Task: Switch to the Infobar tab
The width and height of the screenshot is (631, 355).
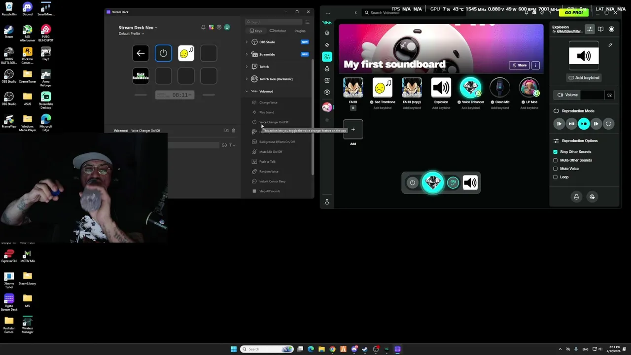Action: pyautogui.click(x=278, y=31)
